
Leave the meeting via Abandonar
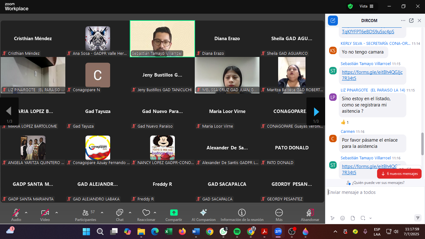pos(310,215)
